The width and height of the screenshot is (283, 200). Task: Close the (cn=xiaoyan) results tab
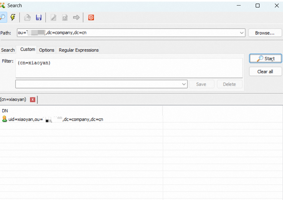[x=33, y=99]
